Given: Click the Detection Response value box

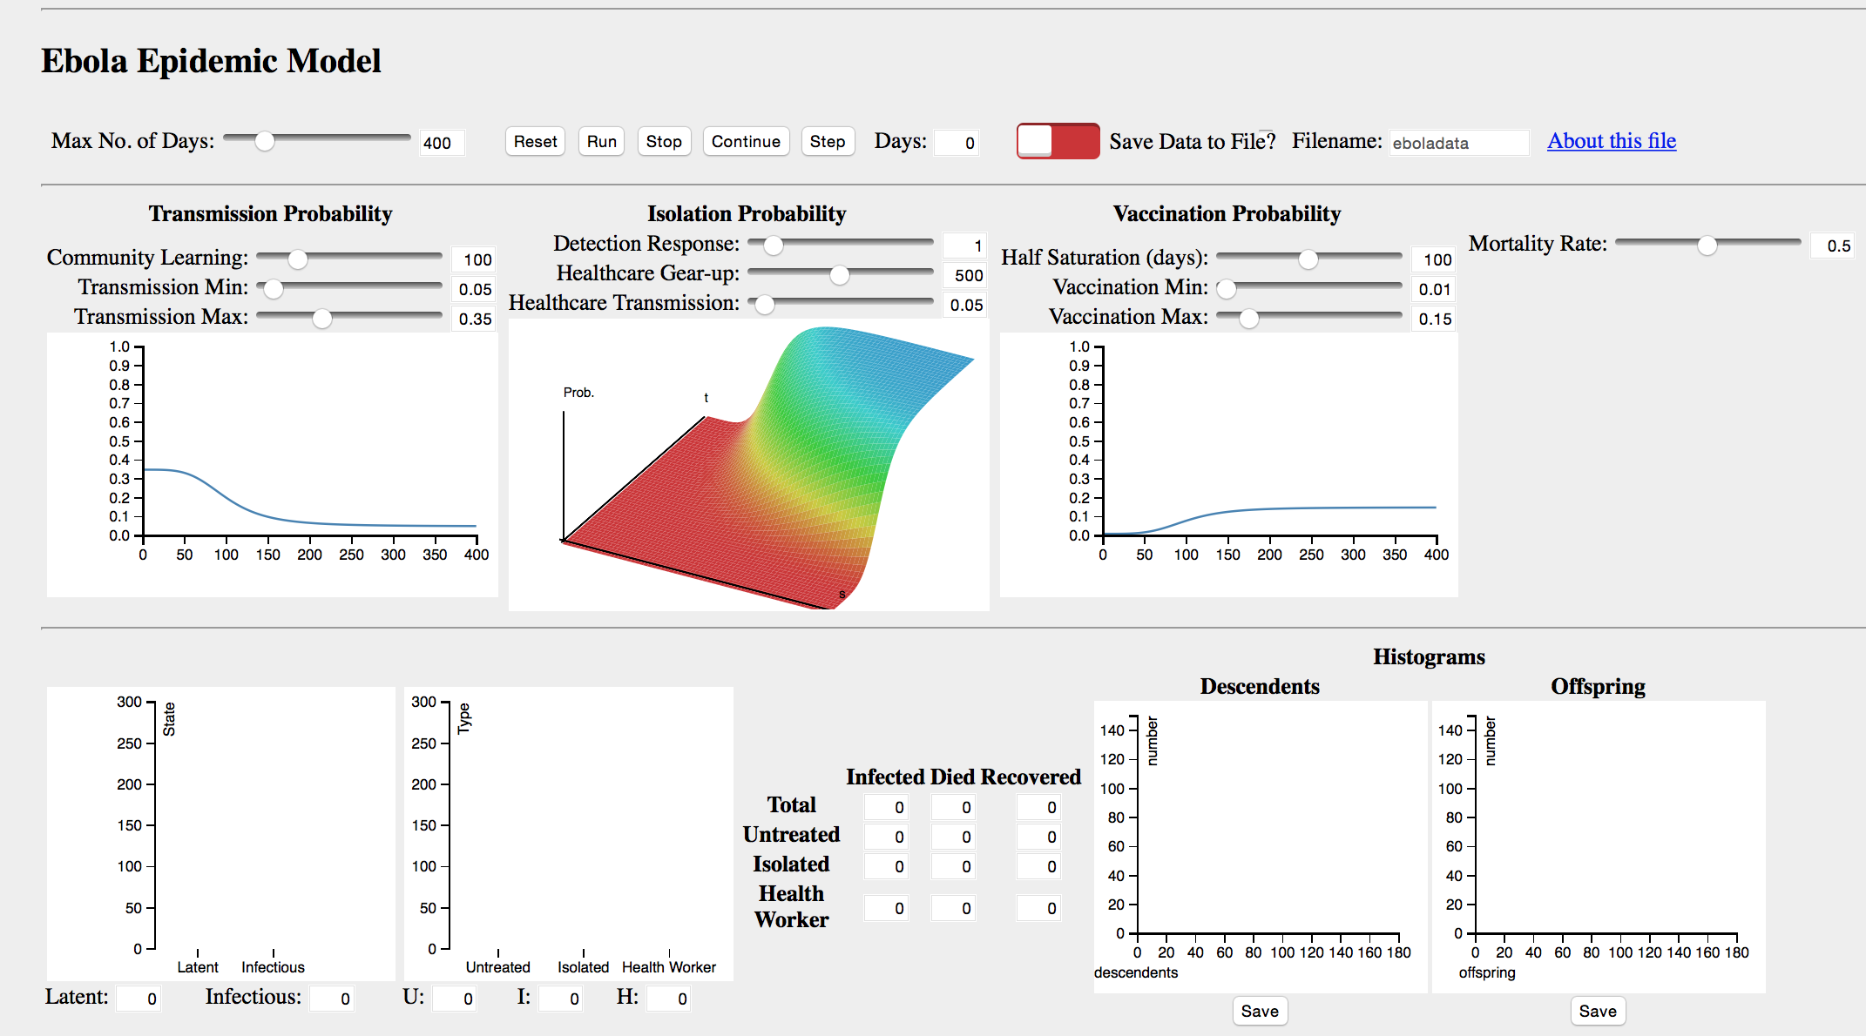Looking at the screenshot, I should 964,246.
